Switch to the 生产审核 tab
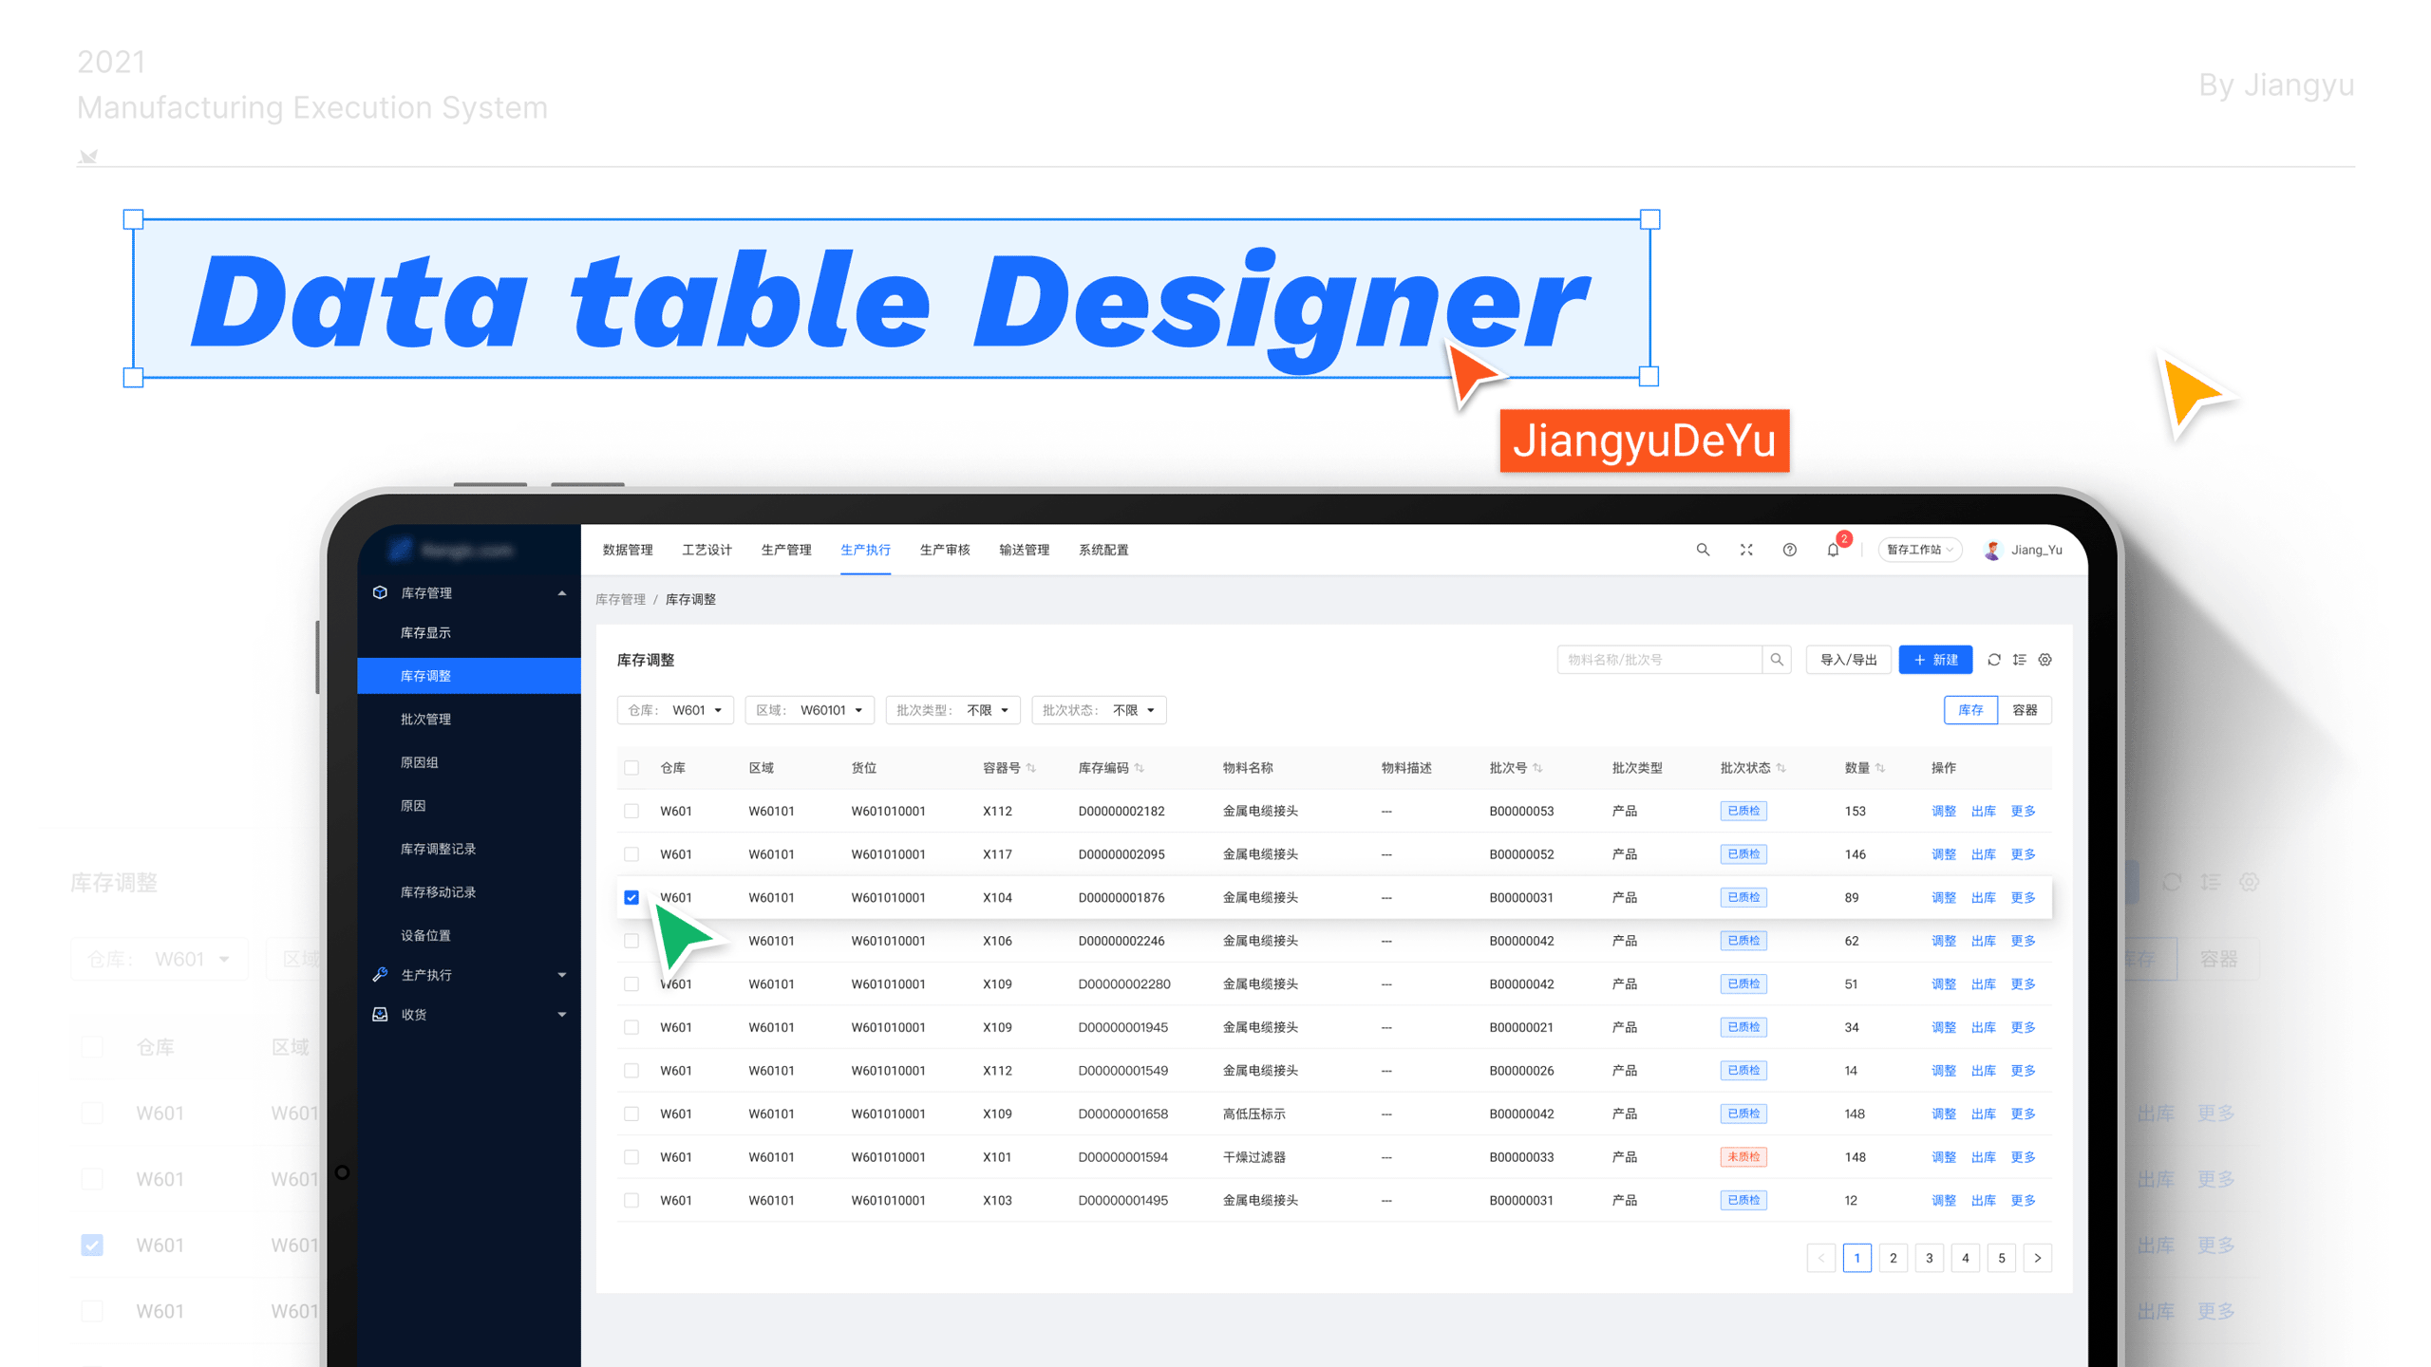This screenshot has width=2431, height=1367. [945, 550]
